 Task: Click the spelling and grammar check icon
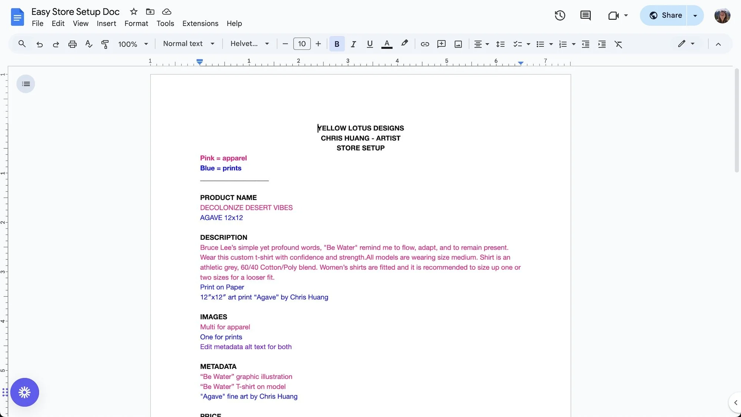click(x=89, y=44)
